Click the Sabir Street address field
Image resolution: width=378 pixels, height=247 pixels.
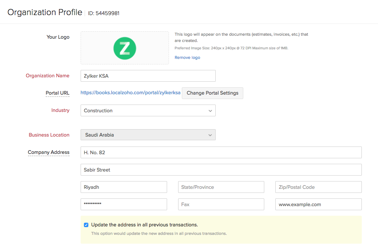click(x=221, y=170)
